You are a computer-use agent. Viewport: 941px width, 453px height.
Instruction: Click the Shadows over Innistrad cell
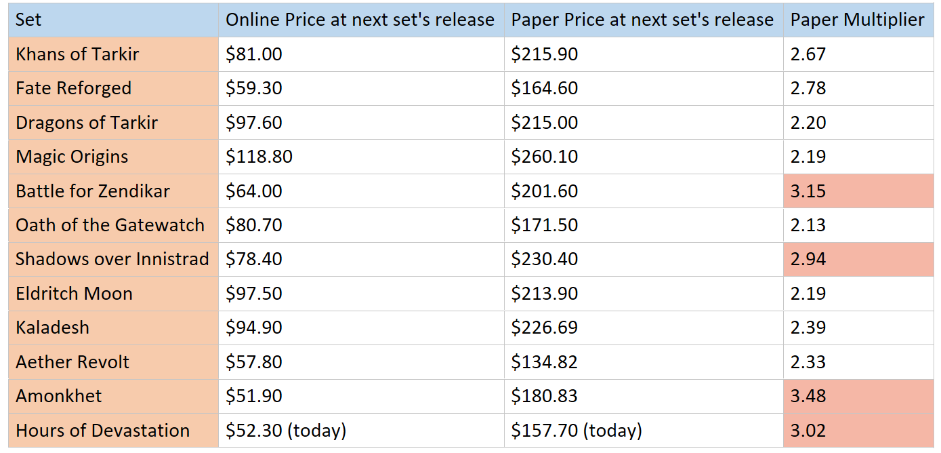point(112,259)
